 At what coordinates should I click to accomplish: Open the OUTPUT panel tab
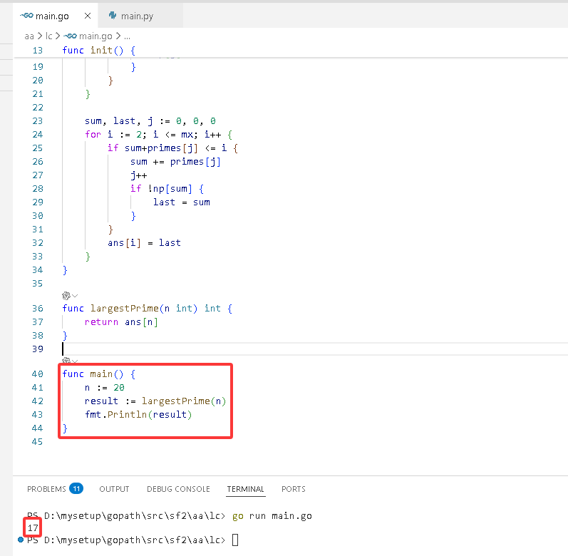tap(114, 489)
